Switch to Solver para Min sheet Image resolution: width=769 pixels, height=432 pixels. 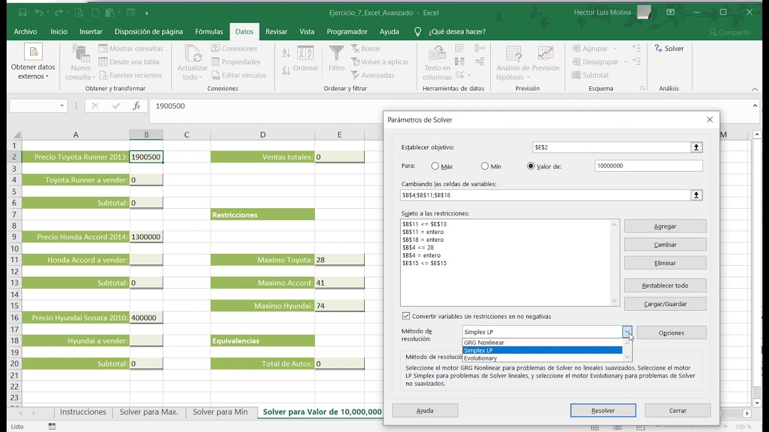click(x=220, y=412)
